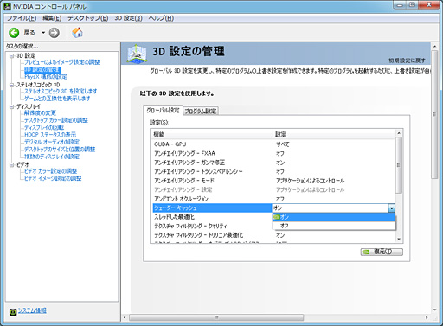Switch to the プログラム設定 tab

[x=201, y=111]
